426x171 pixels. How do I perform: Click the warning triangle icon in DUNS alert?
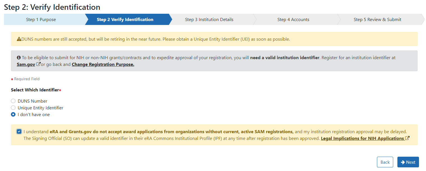[x=19, y=39]
